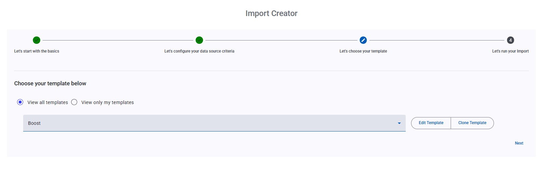Expand the template dropdown arrow
Image resolution: width=551 pixels, height=178 pixels.
399,123
